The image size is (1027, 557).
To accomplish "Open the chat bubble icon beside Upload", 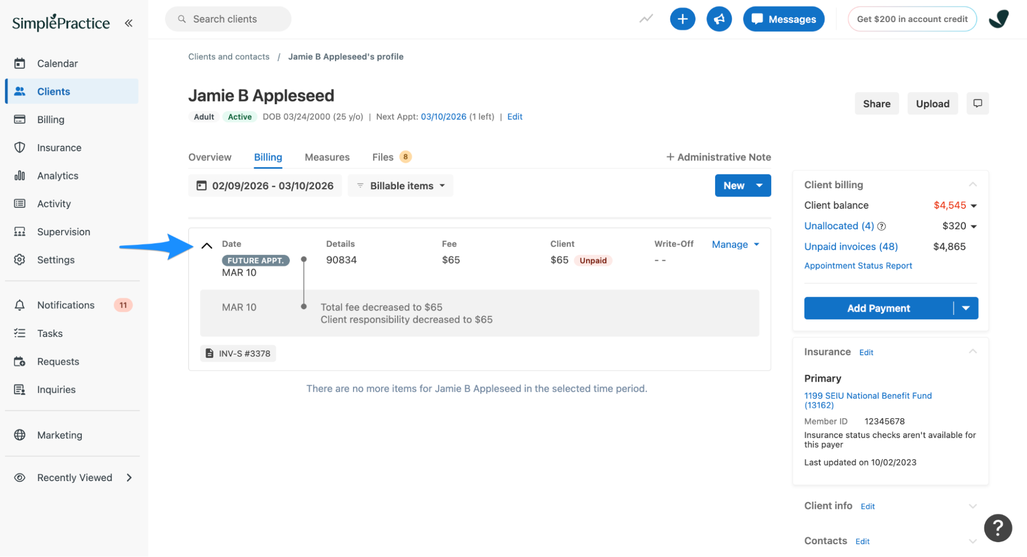I will point(977,104).
